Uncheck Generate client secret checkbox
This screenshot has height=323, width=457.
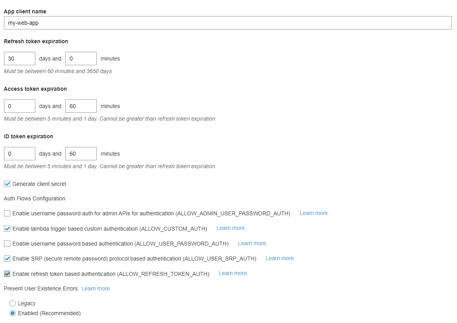point(7,184)
